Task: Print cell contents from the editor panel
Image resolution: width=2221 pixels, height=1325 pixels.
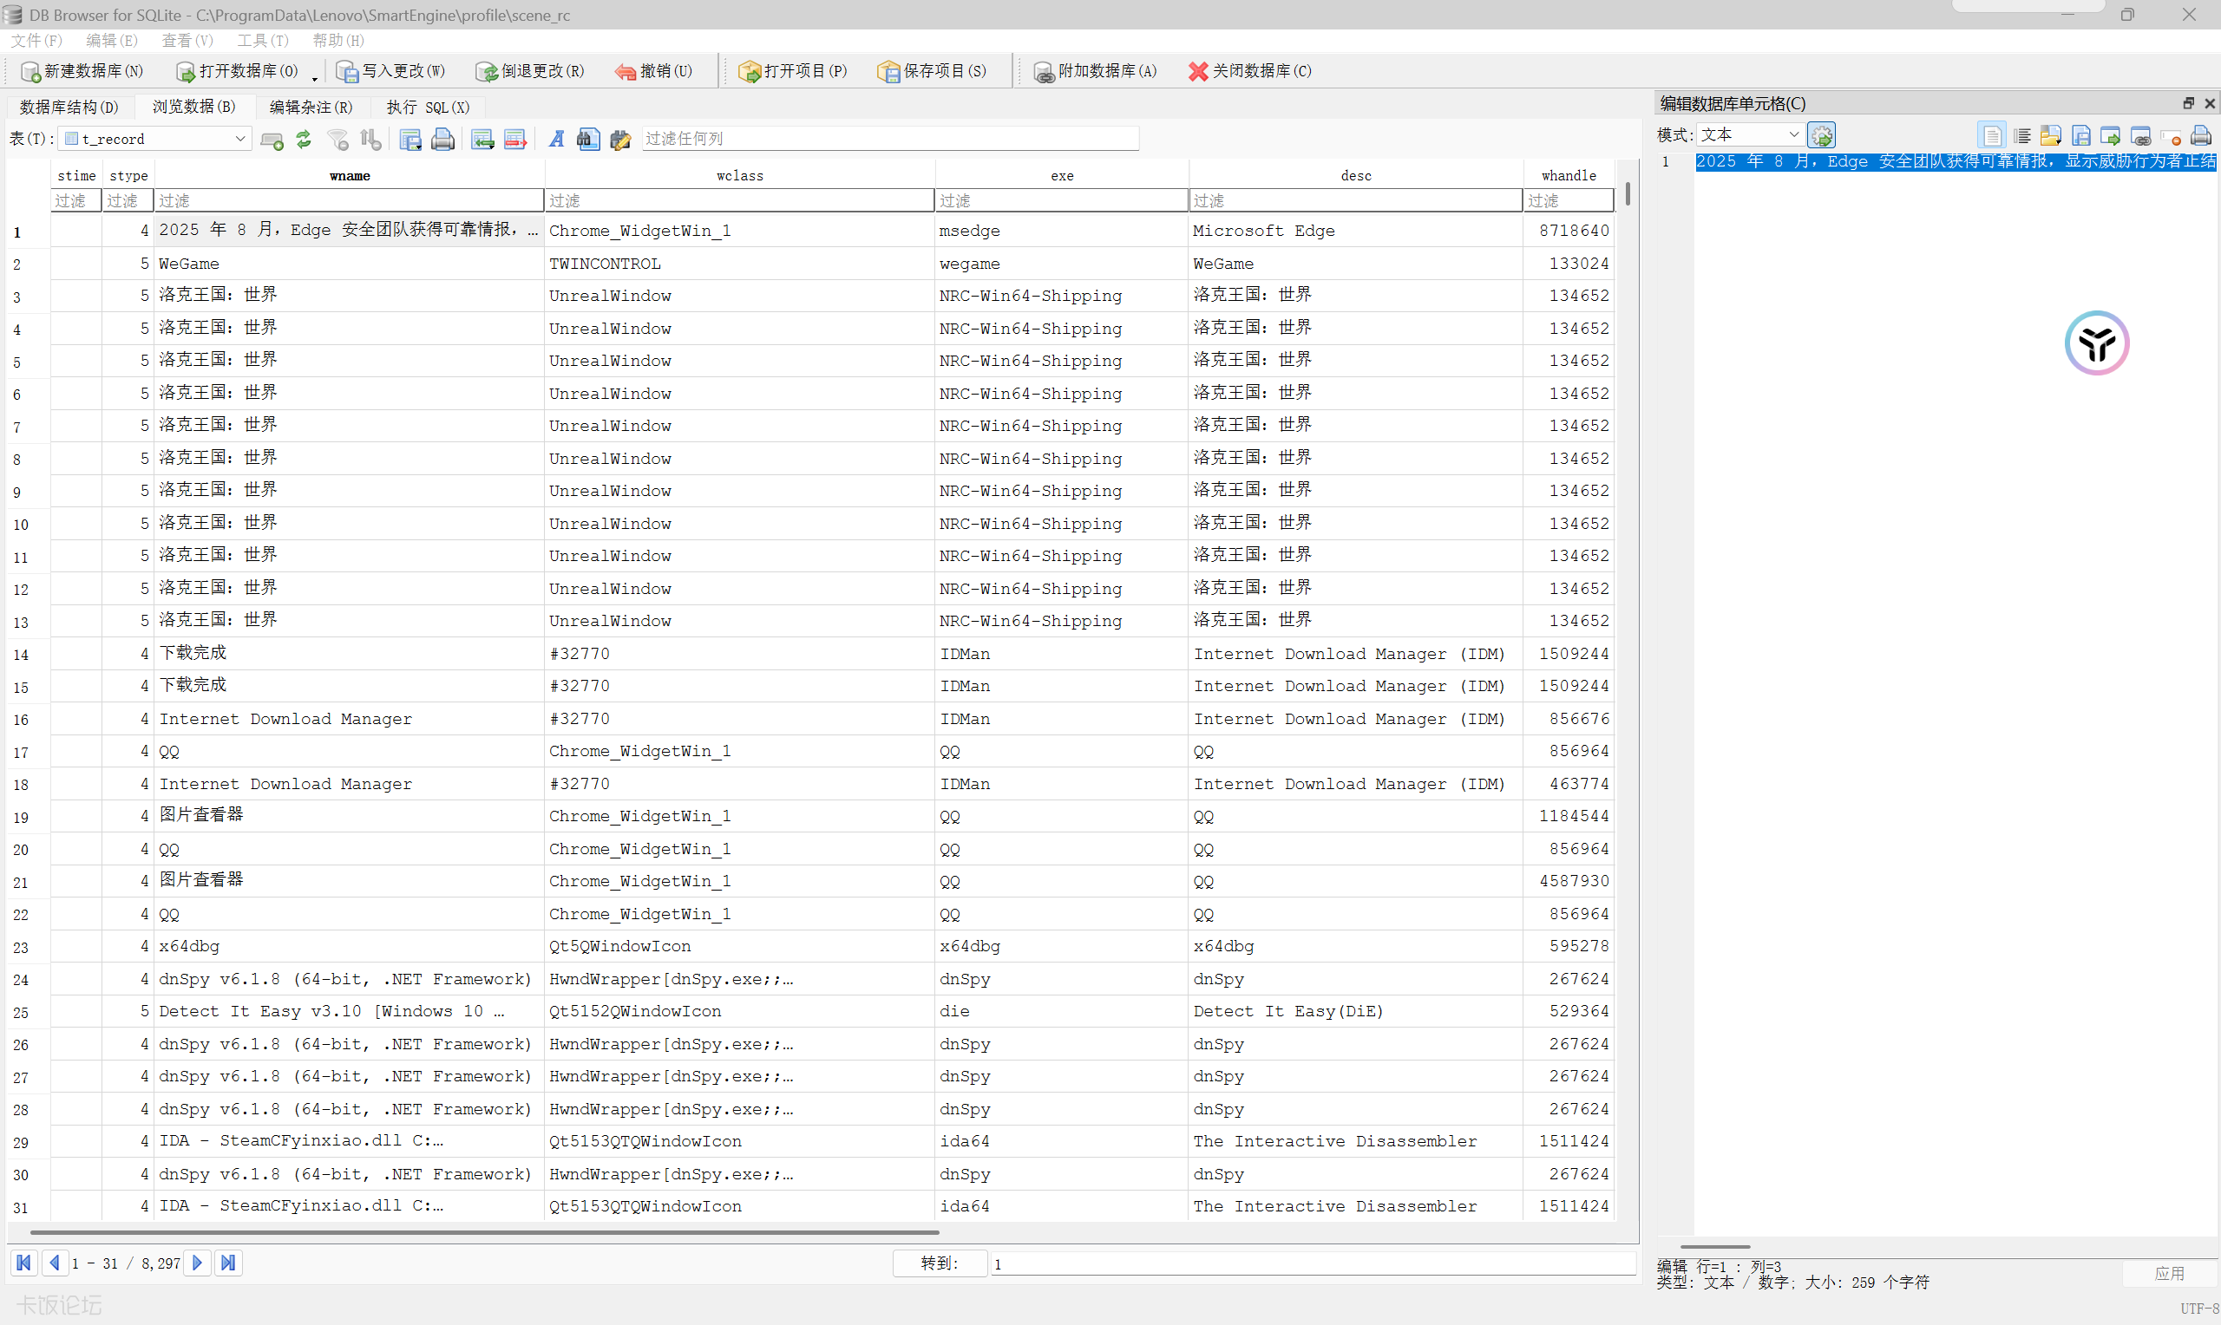Action: coord(2200,136)
